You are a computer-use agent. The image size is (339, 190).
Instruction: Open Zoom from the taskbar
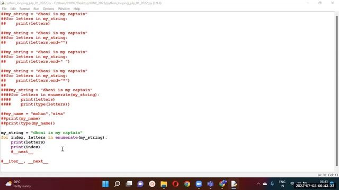coord(199,184)
